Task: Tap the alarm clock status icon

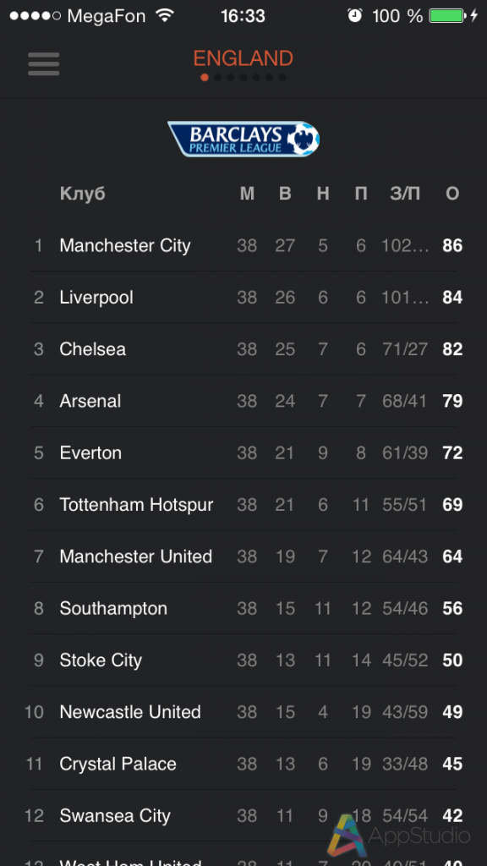Action: 354,15
